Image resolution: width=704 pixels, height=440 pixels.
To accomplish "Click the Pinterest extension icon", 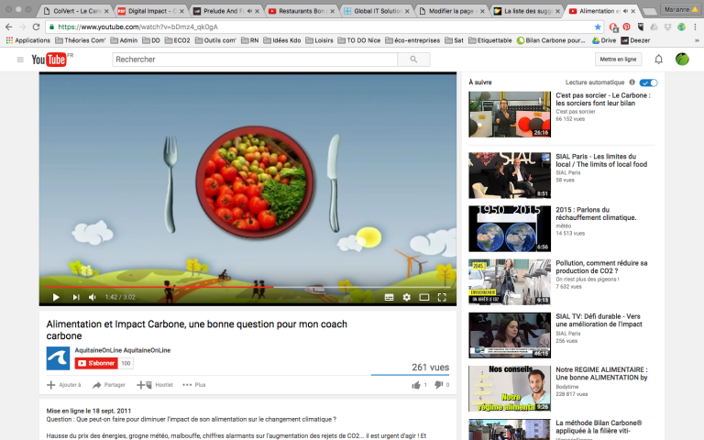I will (627, 27).
